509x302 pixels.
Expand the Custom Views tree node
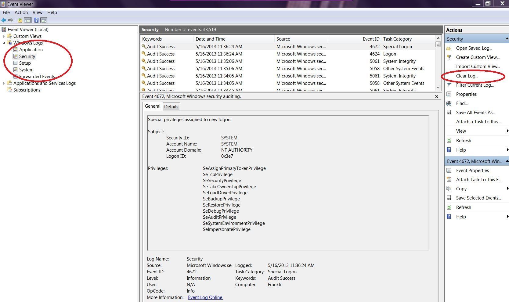point(4,36)
